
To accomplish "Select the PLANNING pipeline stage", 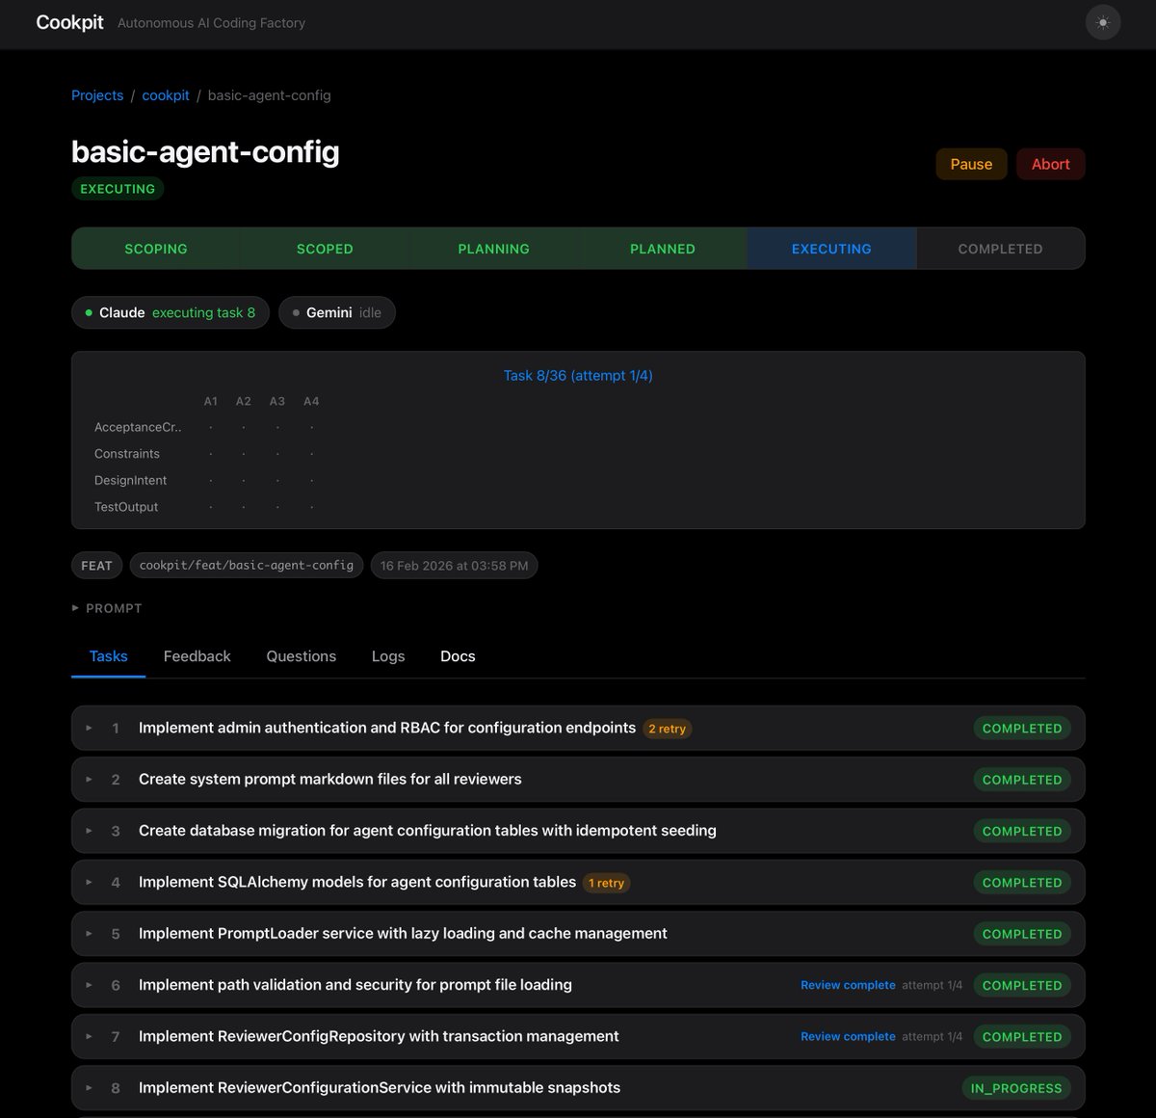I will click(493, 249).
